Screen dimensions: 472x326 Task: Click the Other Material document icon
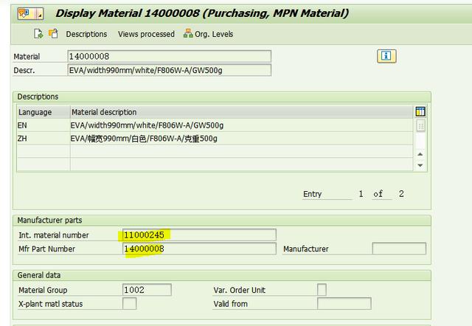[38, 34]
